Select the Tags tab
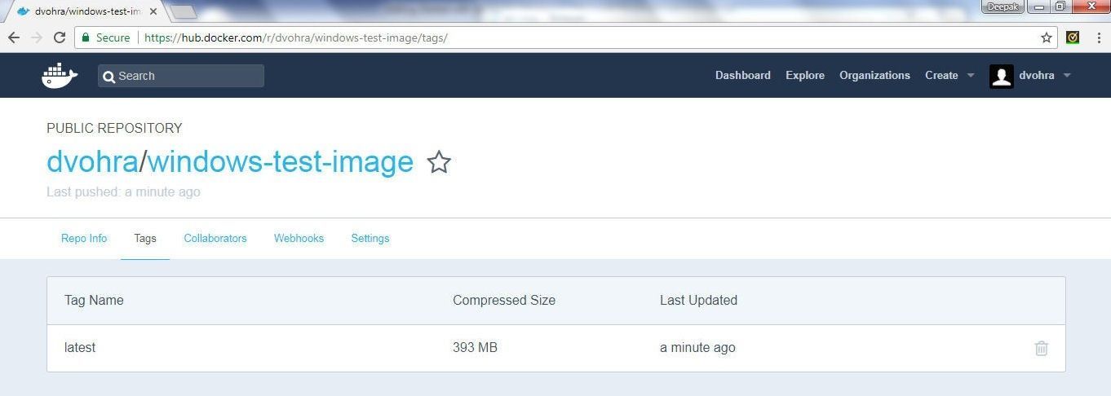Image resolution: width=1111 pixels, height=396 pixels. click(x=145, y=238)
